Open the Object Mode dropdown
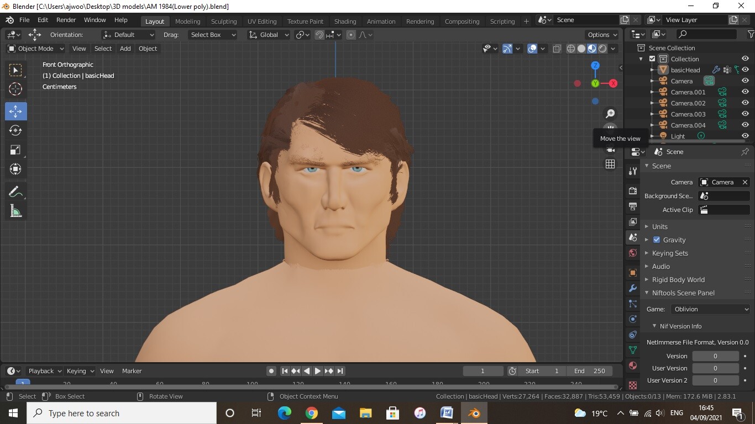The image size is (755, 424). click(x=35, y=49)
